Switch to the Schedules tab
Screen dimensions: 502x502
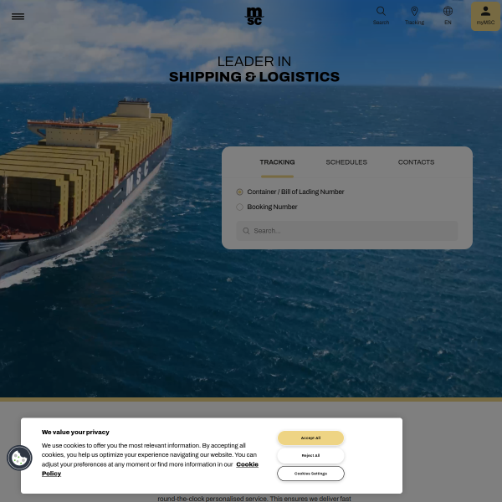(346, 162)
